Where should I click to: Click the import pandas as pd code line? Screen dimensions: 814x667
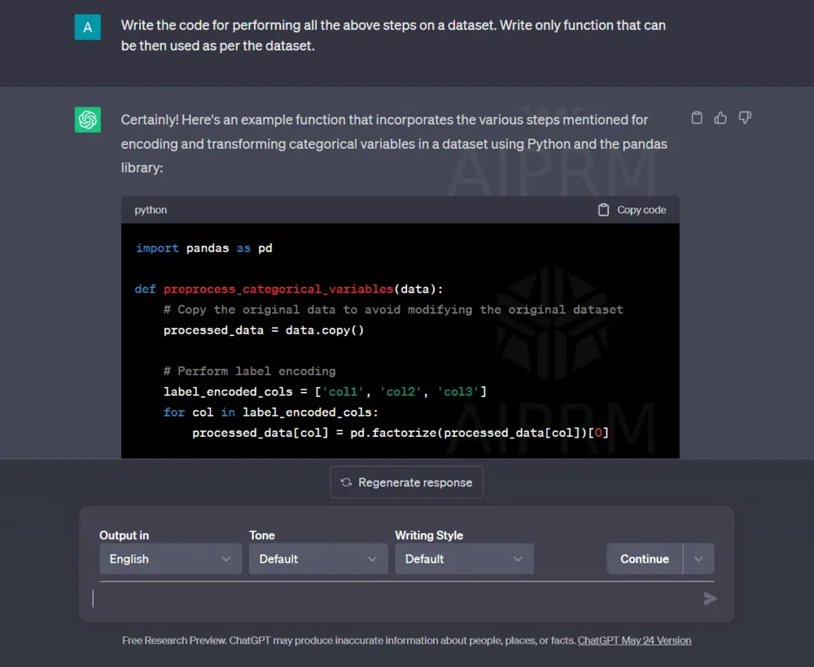click(x=204, y=248)
